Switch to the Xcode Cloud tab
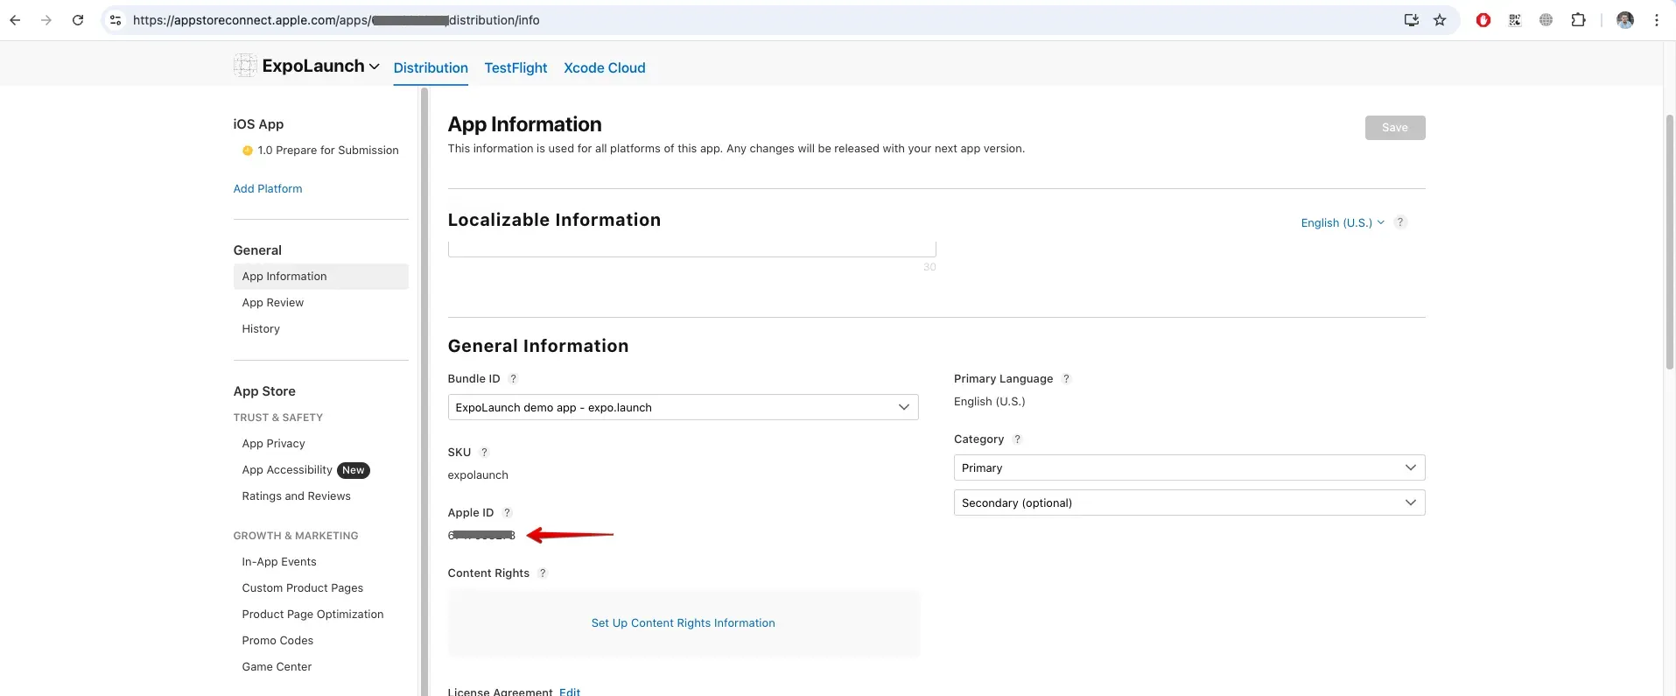 (x=605, y=67)
